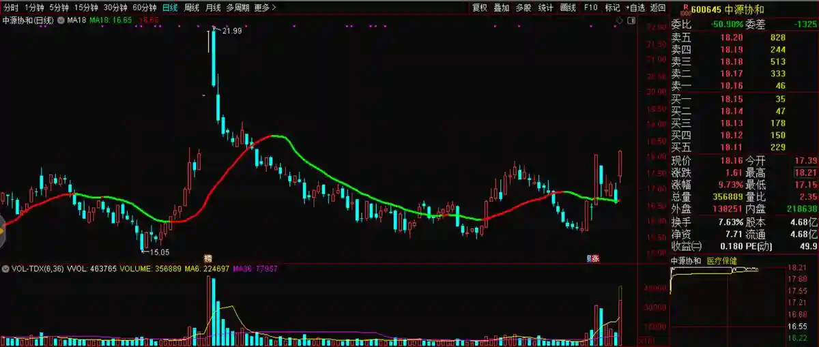Image resolution: width=819 pixels, height=347 pixels.
Task: Expand the 更多 periods menu
Action: tap(265, 7)
